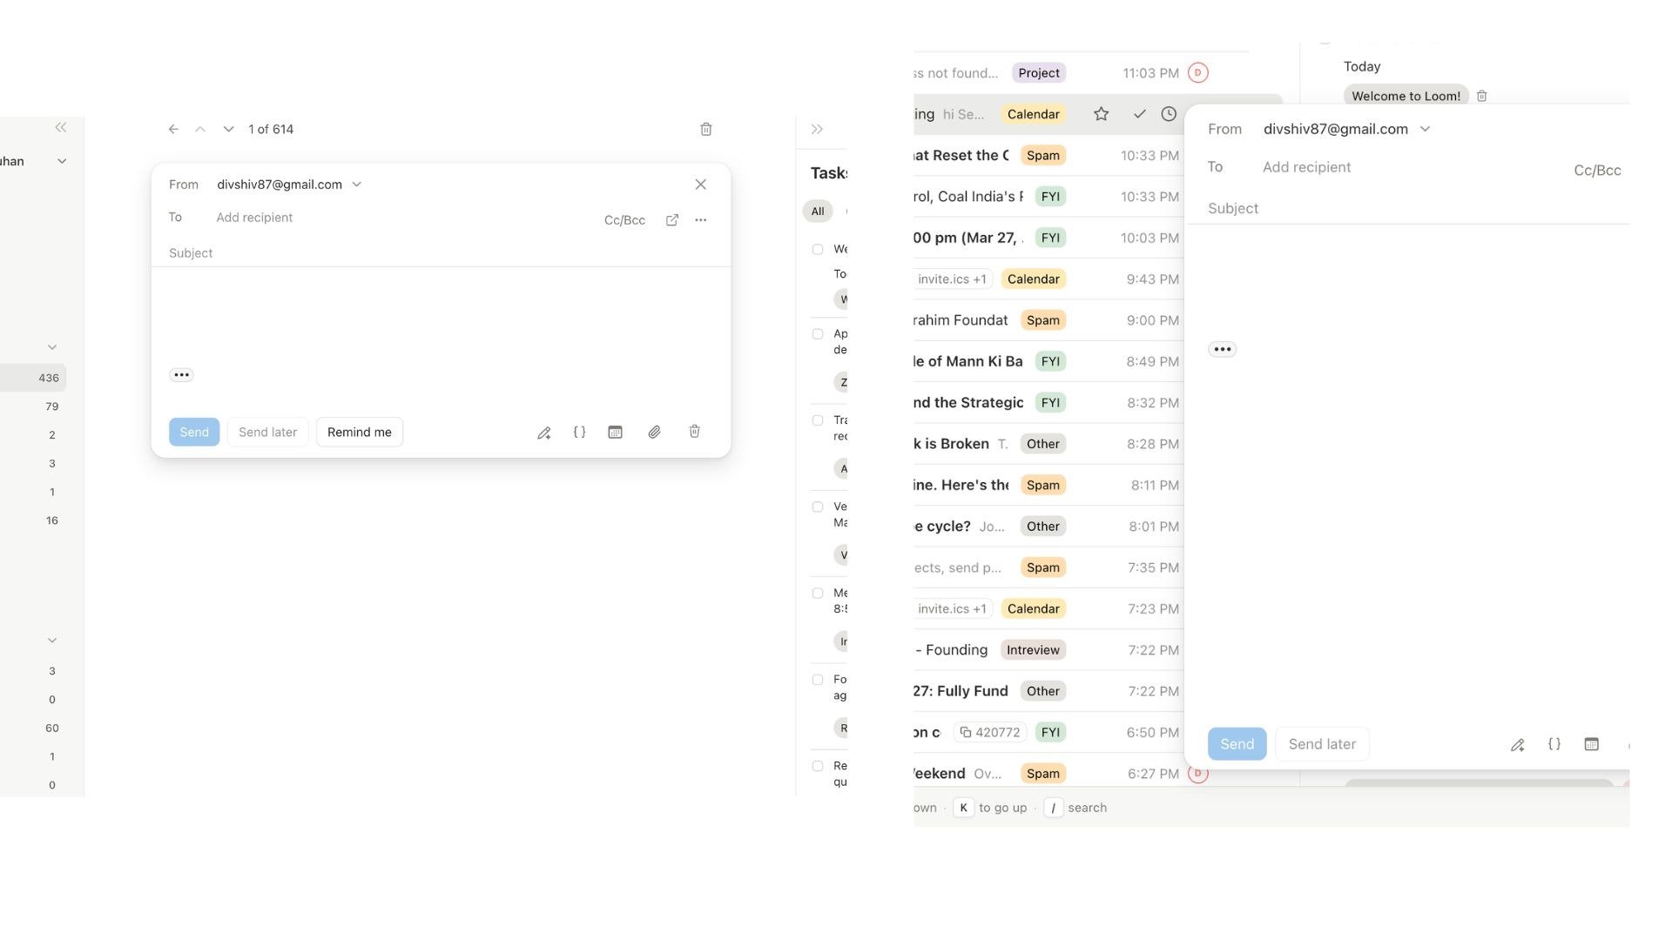The width and height of the screenshot is (1672, 940).
Task: Open AI write pen icon in left compose
Action: click(544, 433)
